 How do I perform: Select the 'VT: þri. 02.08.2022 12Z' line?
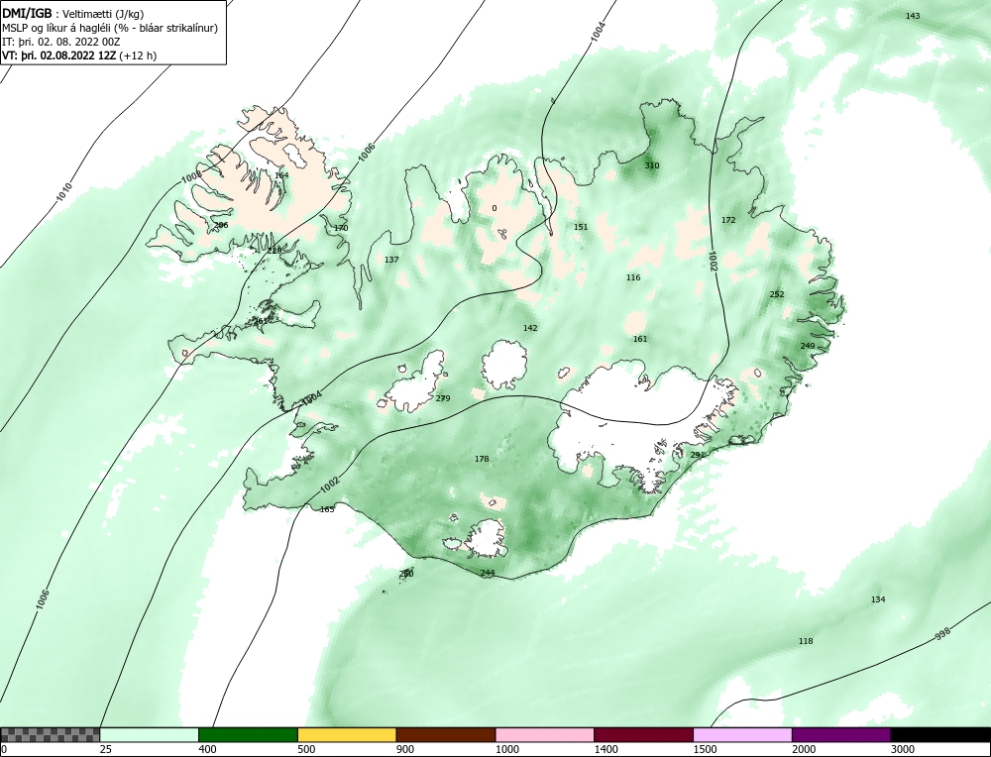pos(79,54)
